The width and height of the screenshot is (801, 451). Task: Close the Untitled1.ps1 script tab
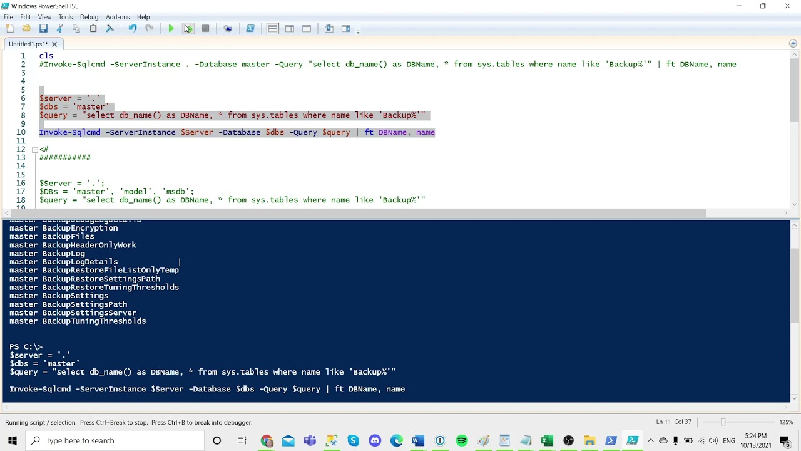(x=54, y=44)
